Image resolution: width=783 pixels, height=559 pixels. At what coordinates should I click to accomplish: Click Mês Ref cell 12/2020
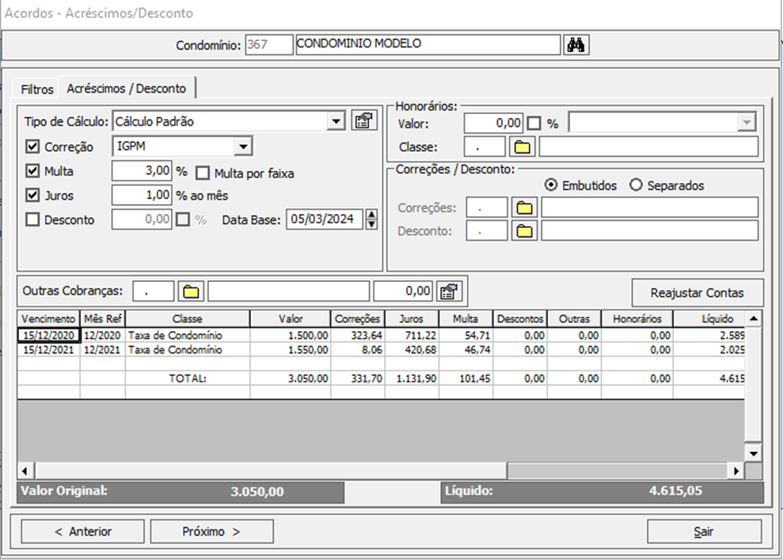click(x=102, y=335)
